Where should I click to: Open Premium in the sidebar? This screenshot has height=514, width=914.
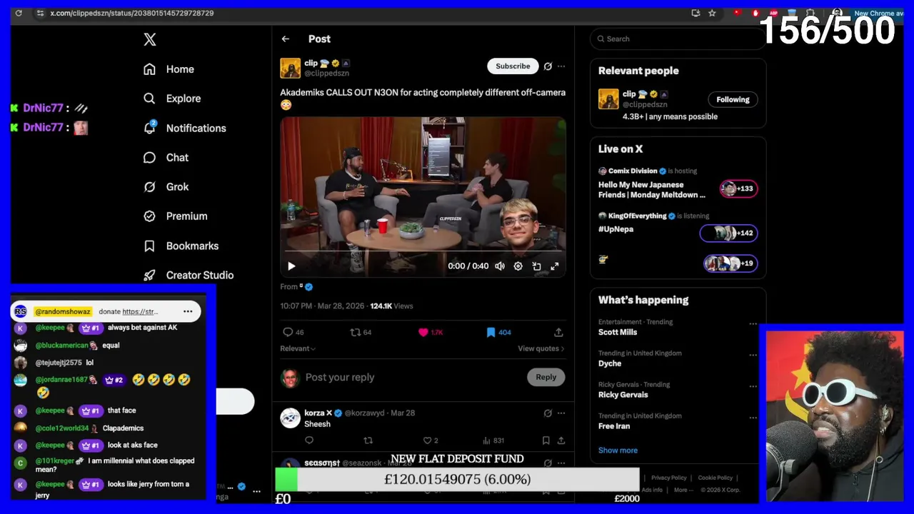click(175, 216)
